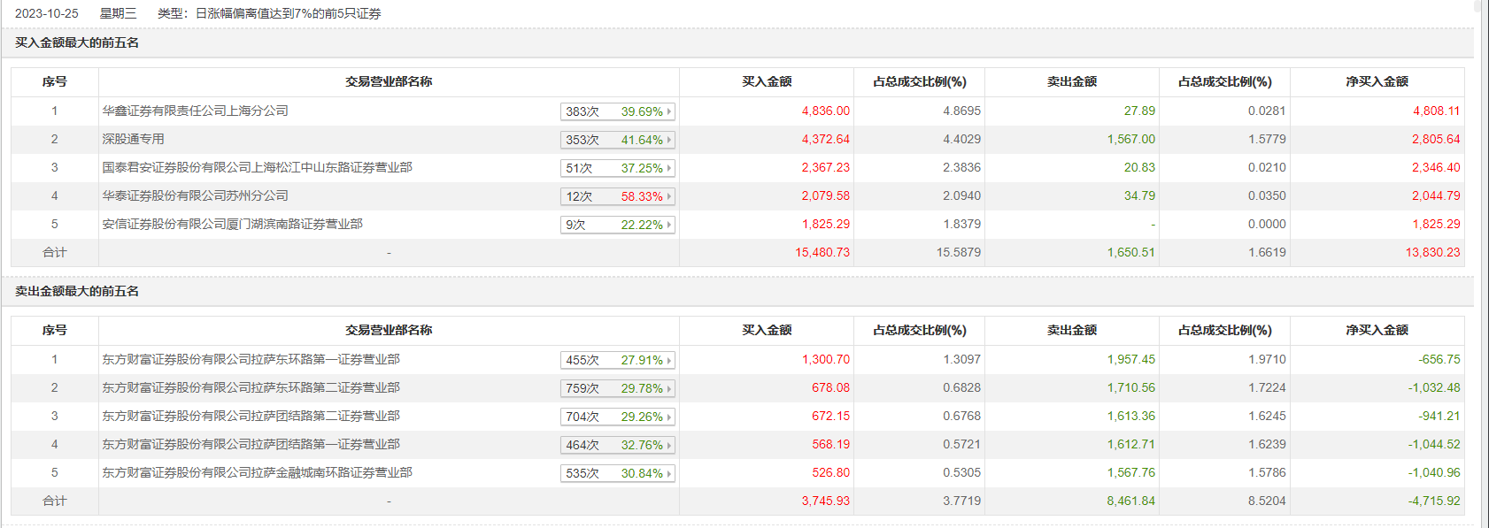The height and width of the screenshot is (528, 1489).
Task: Show details for 9次 22.22% box
Action: point(617,225)
